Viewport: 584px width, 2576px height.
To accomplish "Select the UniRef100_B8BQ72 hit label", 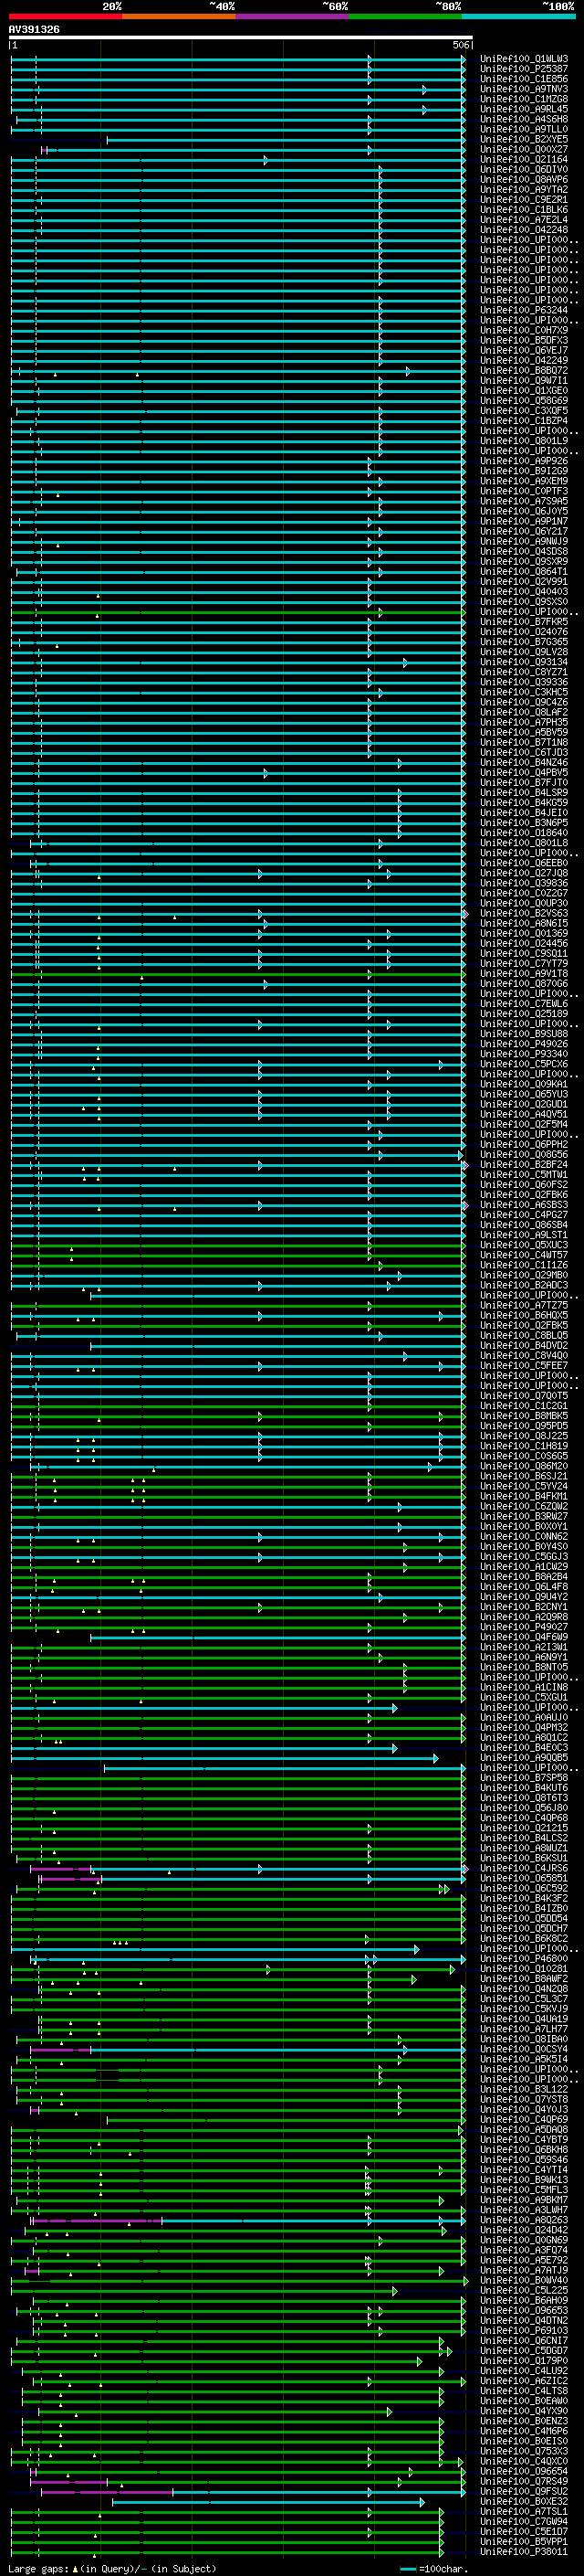I will click(x=523, y=370).
